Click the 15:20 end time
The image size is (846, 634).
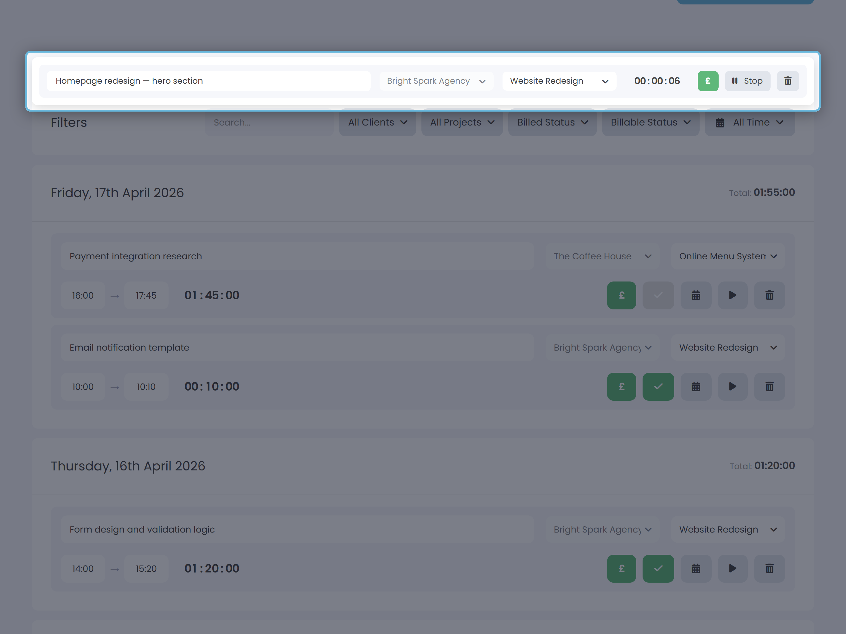point(146,569)
